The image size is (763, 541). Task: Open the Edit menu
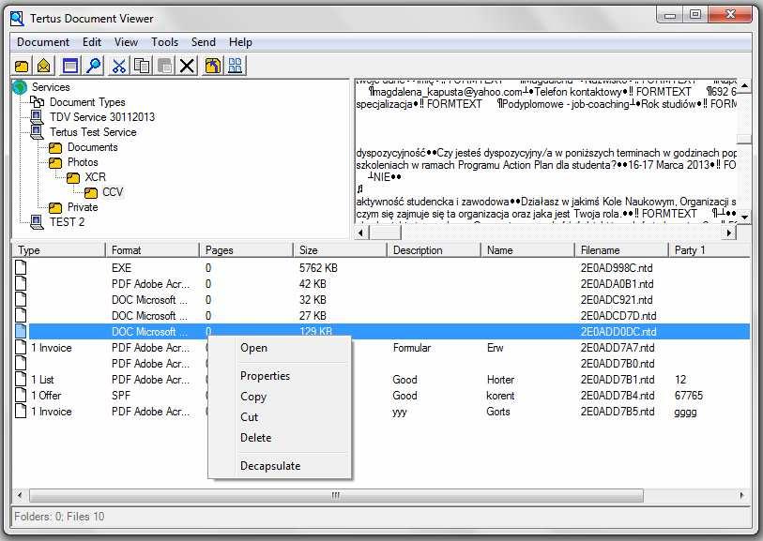point(92,42)
